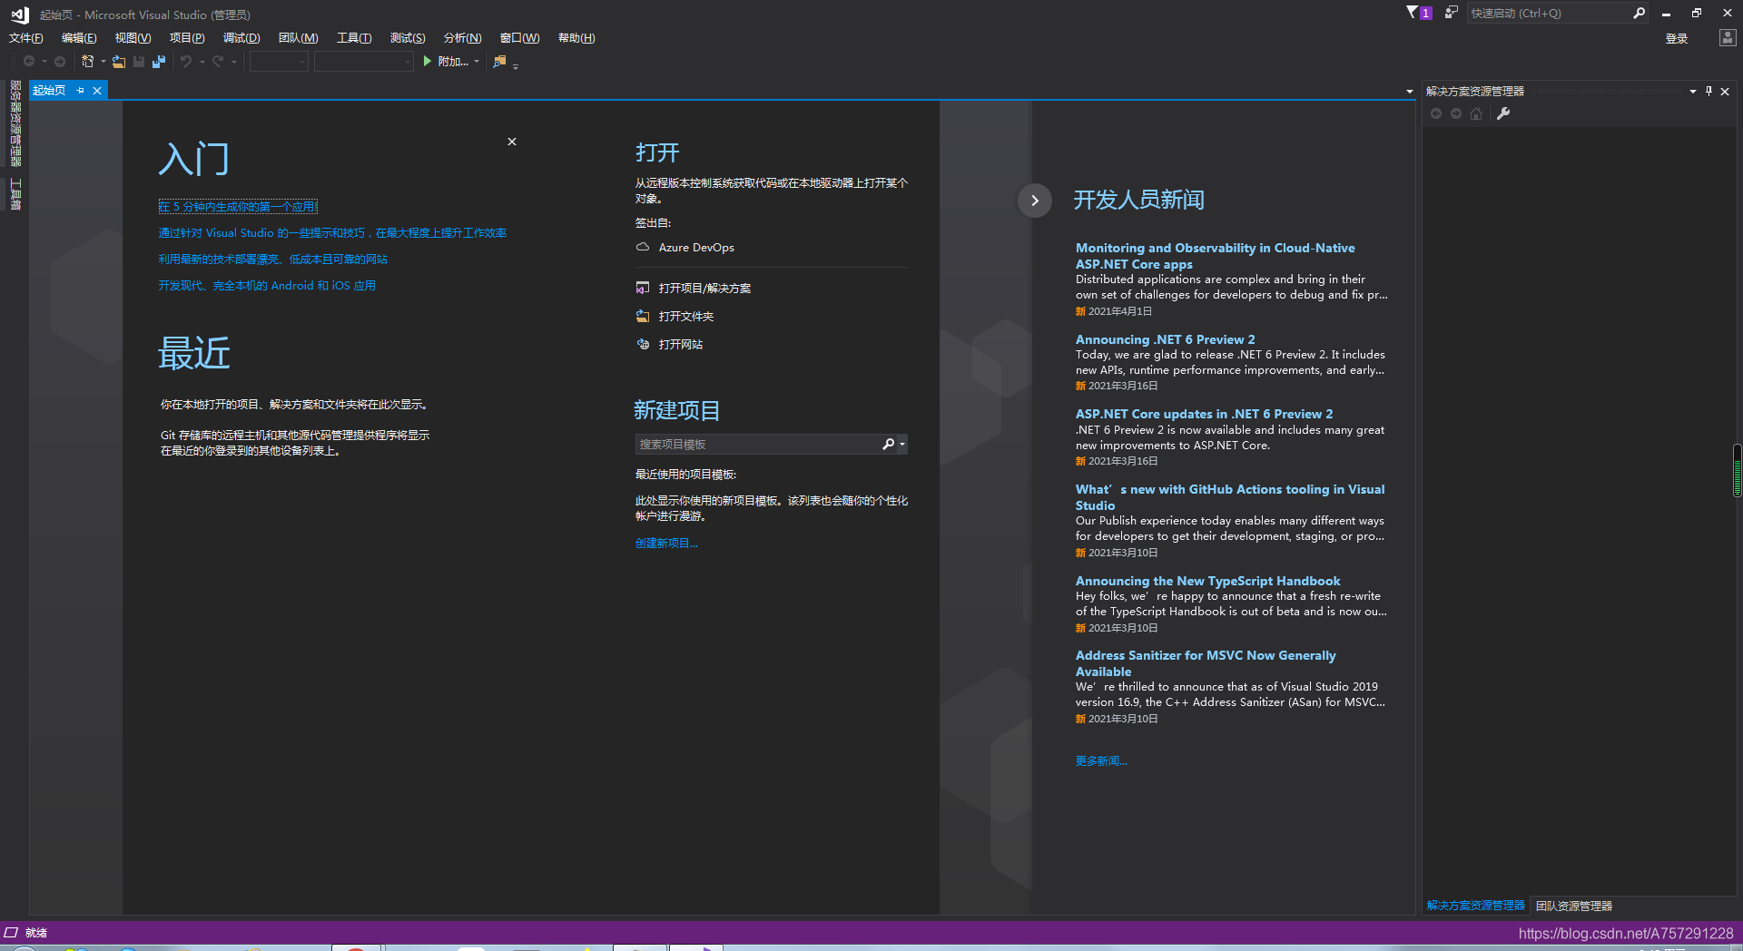Click Solution Explorer Forward arrow
The image size is (1743, 951).
click(x=1456, y=113)
